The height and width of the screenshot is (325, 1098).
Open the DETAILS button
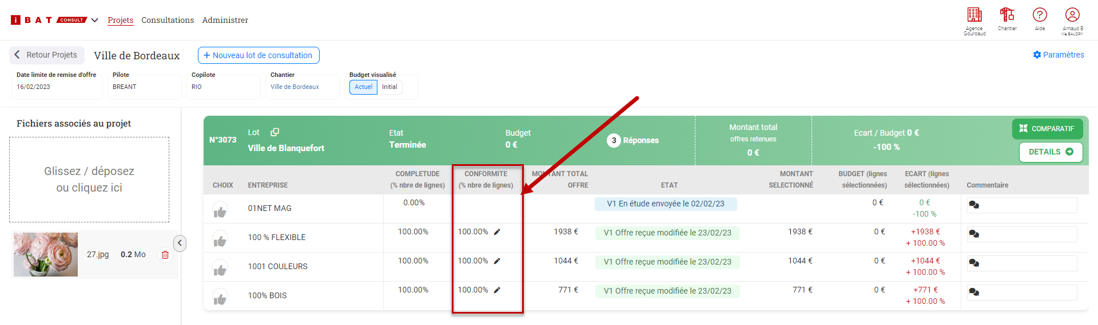point(1051,152)
